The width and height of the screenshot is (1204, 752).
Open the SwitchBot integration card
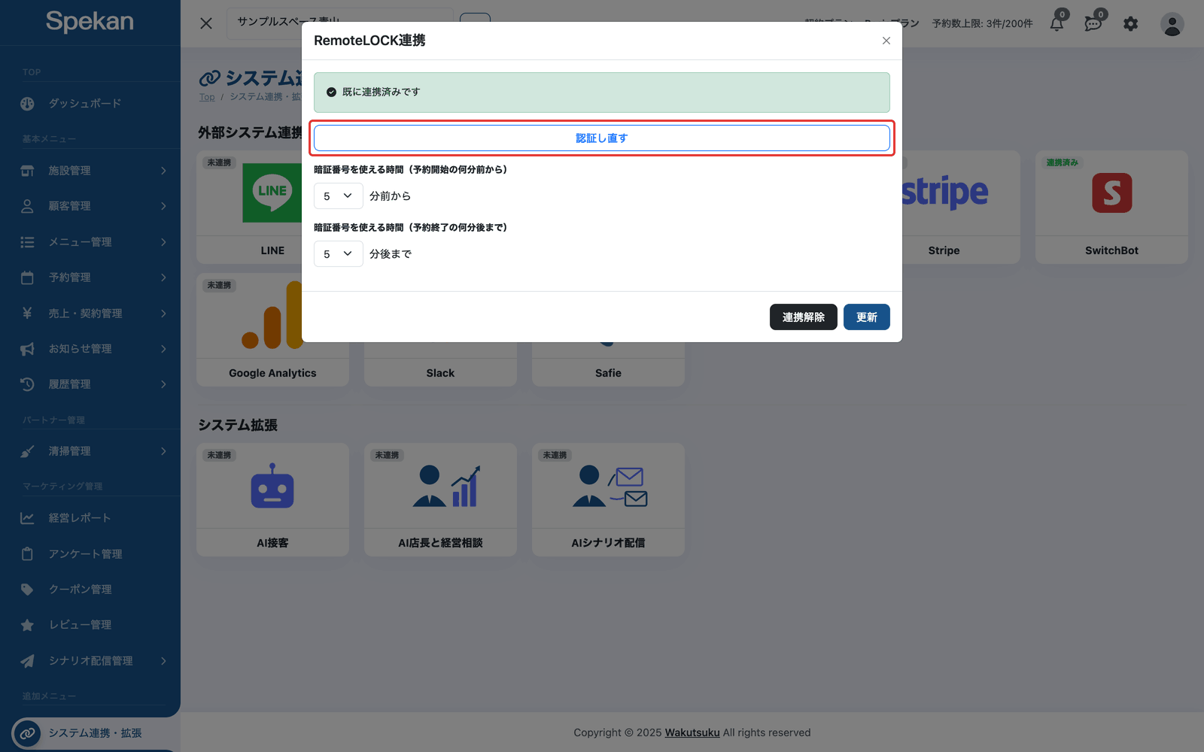tap(1111, 208)
